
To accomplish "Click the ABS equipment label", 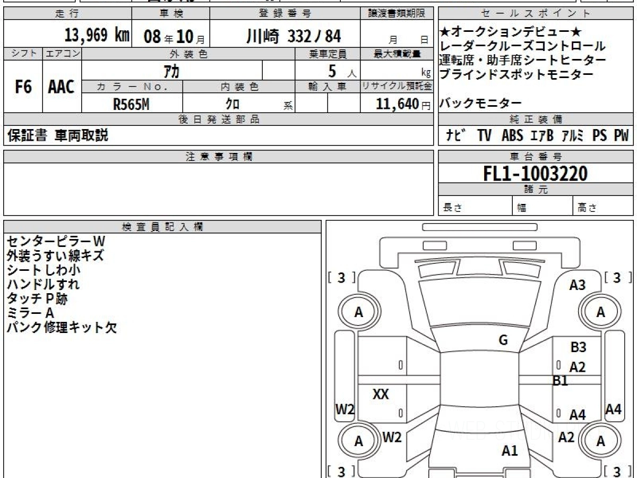I will click(512, 136).
